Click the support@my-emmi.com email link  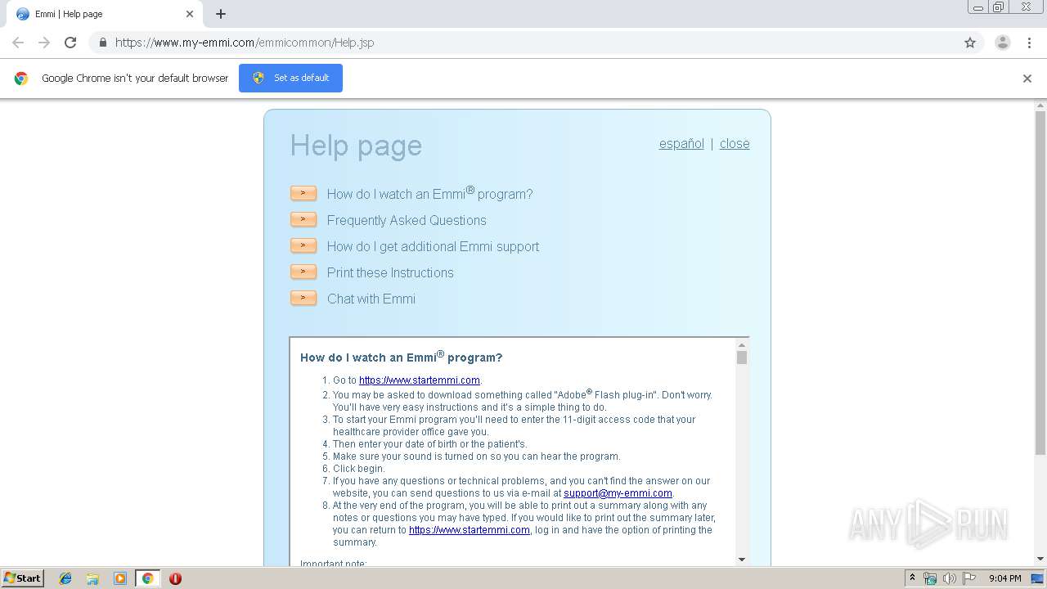(618, 493)
